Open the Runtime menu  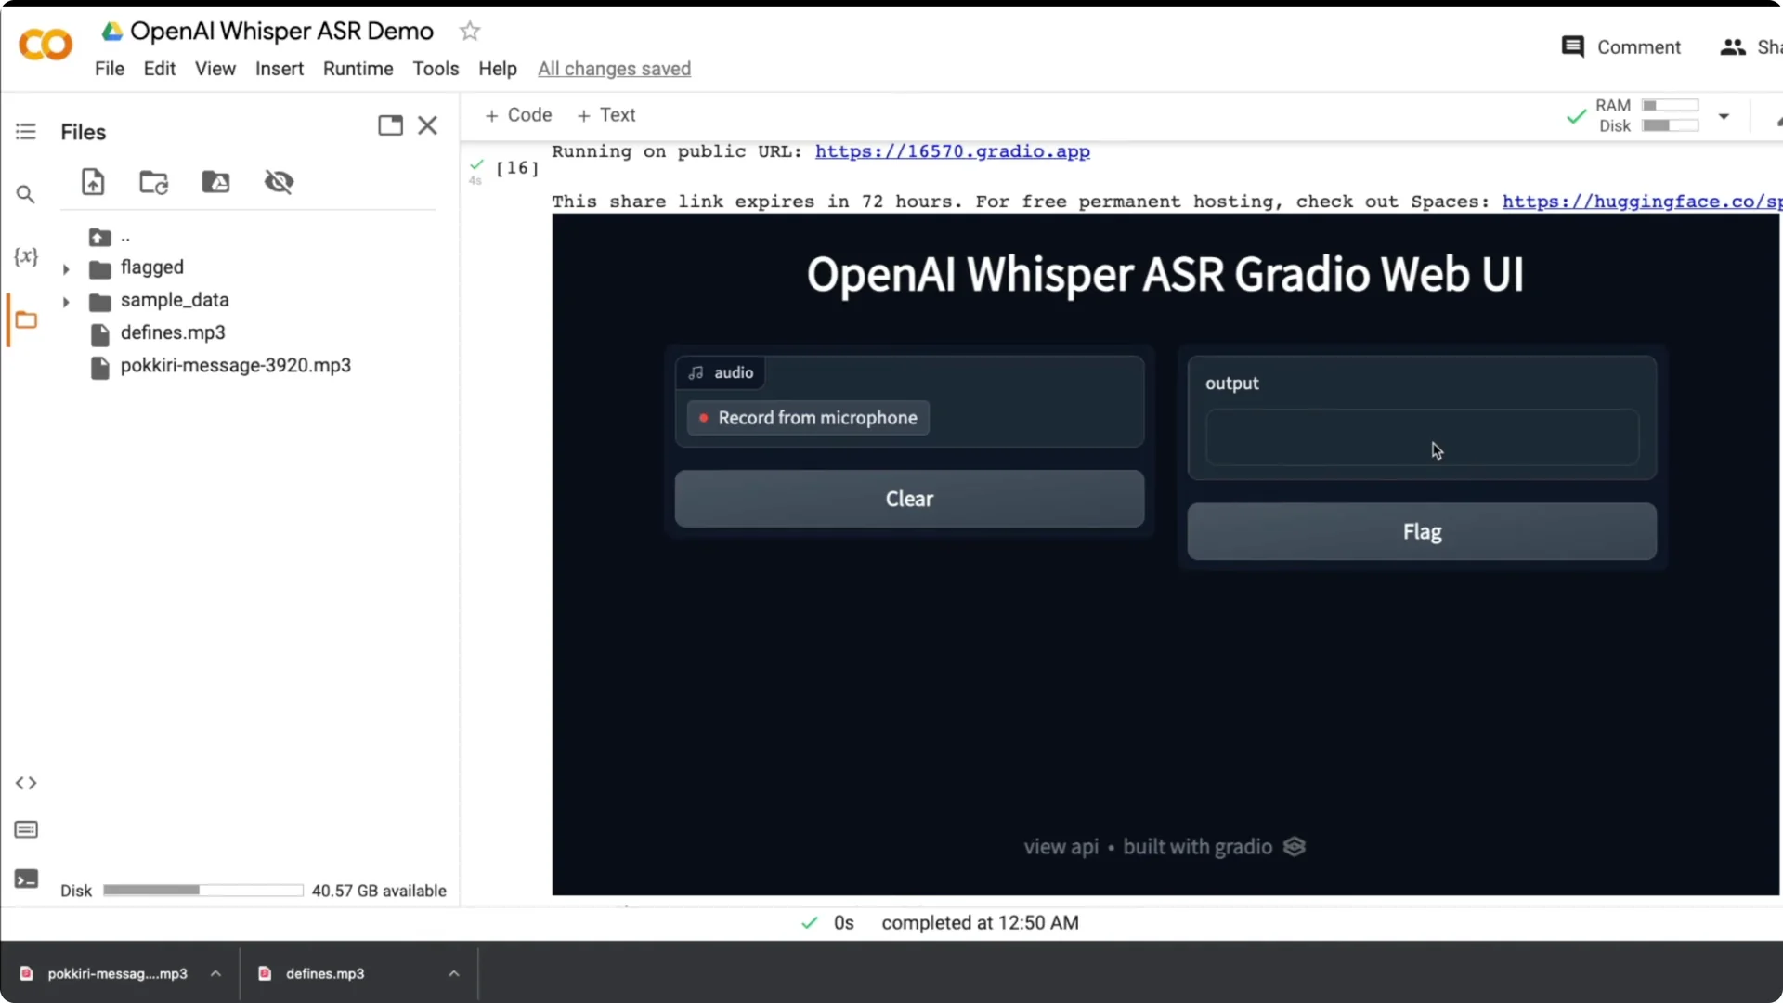(x=358, y=68)
